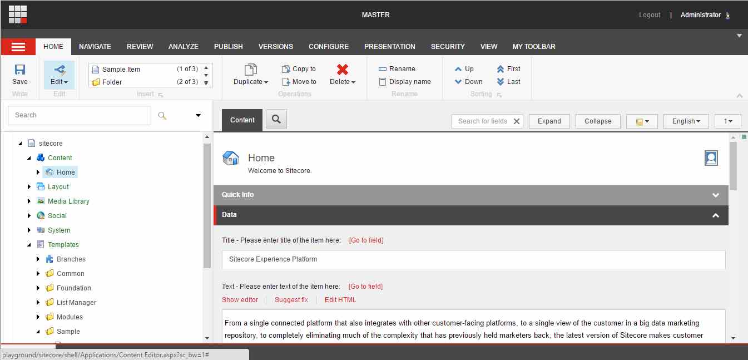Viewport: 748px width, 360px height.
Task: Click the Administrator user name
Action: click(x=701, y=15)
